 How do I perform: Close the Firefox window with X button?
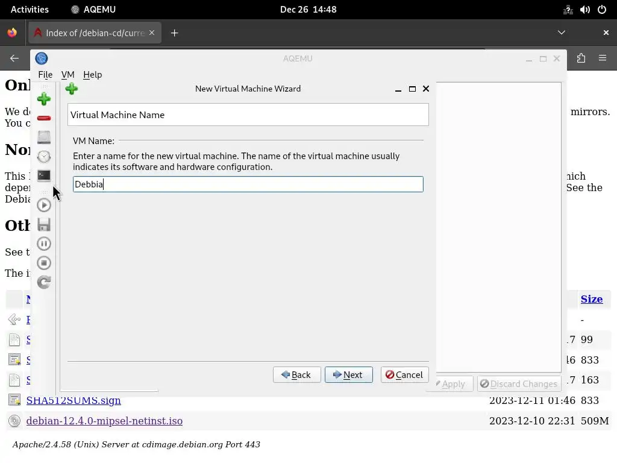[x=606, y=33]
